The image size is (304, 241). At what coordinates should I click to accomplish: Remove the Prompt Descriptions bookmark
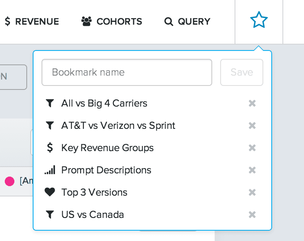252,170
